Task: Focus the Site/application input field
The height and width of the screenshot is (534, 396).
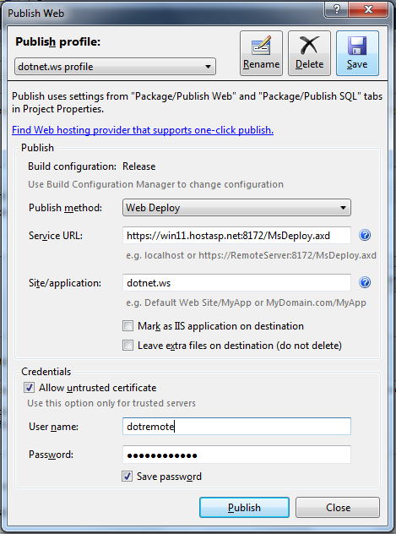Action: pos(236,283)
